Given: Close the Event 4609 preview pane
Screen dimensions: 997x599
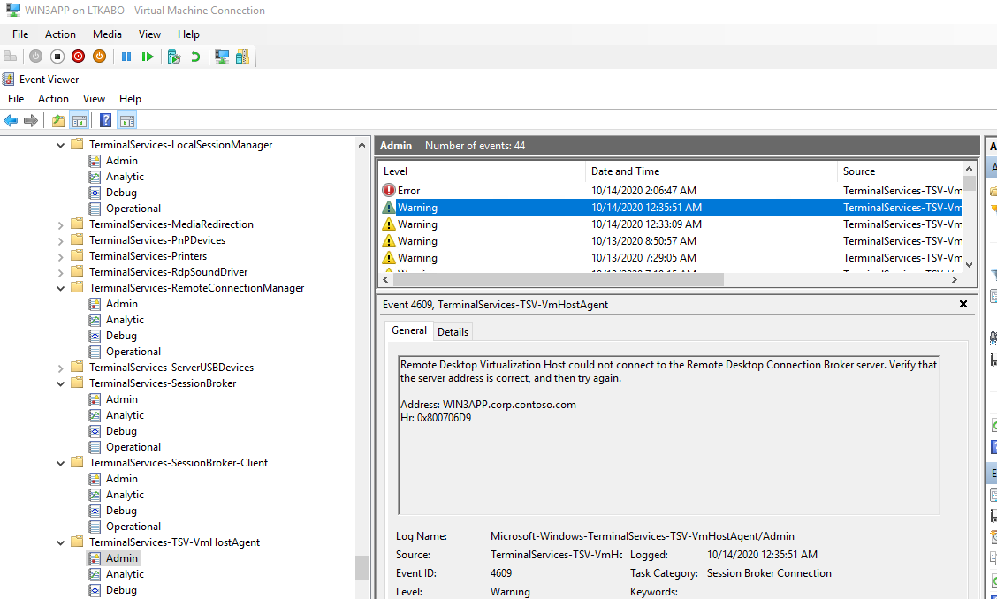Looking at the screenshot, I should click(963, 305).
